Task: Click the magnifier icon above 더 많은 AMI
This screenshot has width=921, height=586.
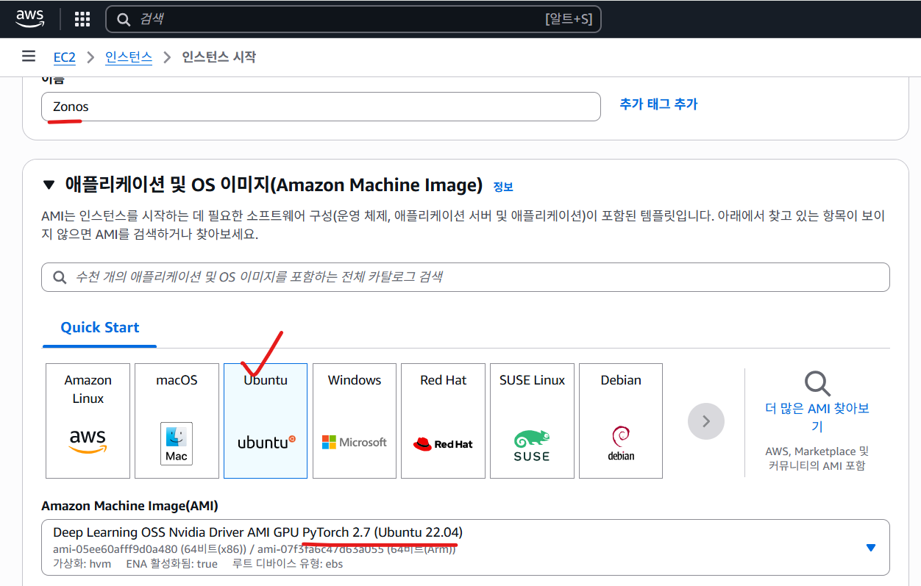Action: [x=817, y=382]
